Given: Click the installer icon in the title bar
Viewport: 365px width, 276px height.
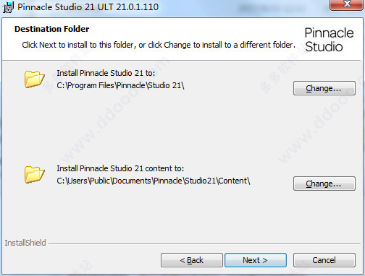Looking at the screenshot, I should (8, 7).
